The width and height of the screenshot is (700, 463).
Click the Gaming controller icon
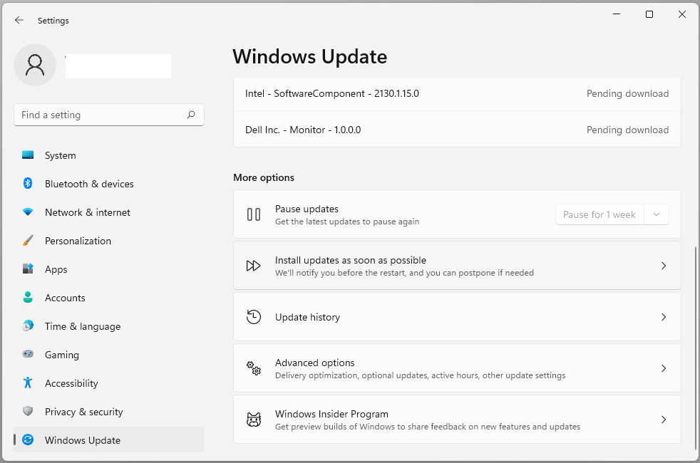[x=28, y=354]
